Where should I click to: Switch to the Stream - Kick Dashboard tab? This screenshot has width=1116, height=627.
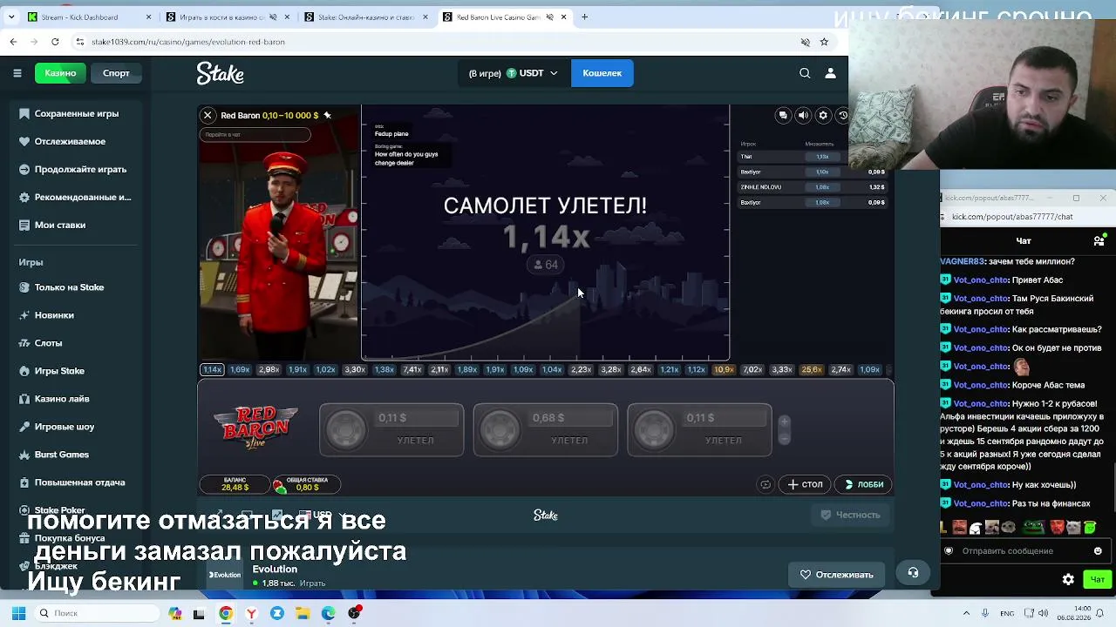pyautogui.click(x=89, y=17)
